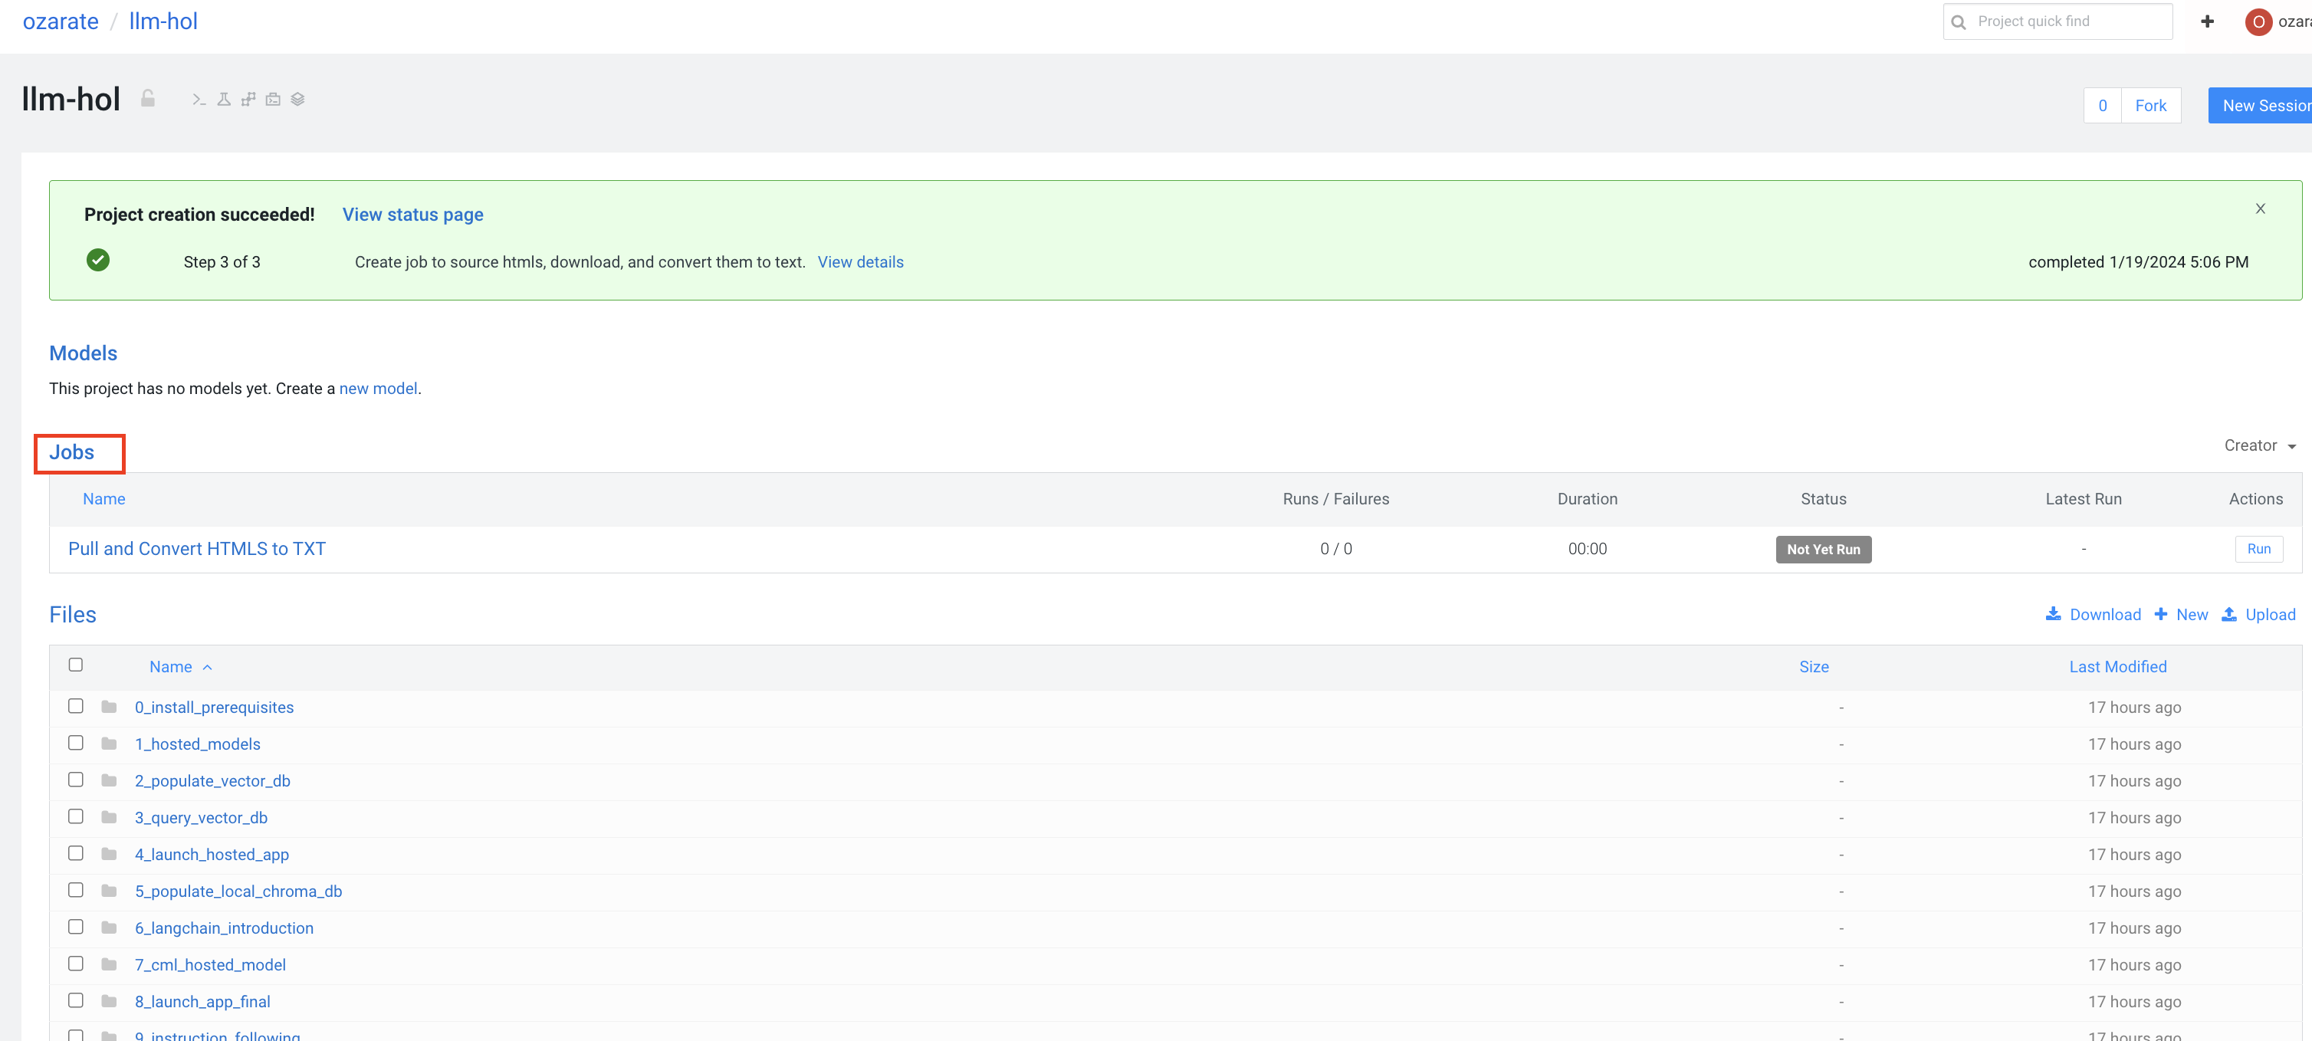Click the stacked layers applications icon

click(298, 100)
